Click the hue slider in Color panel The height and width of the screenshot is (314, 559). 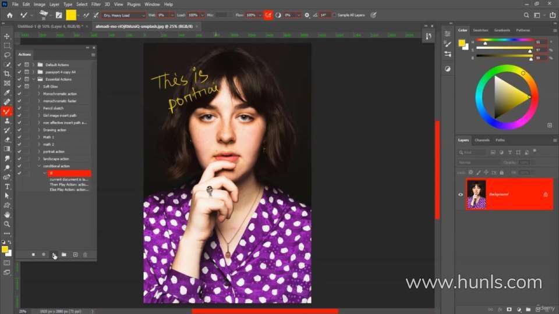(x=504, y=40)
